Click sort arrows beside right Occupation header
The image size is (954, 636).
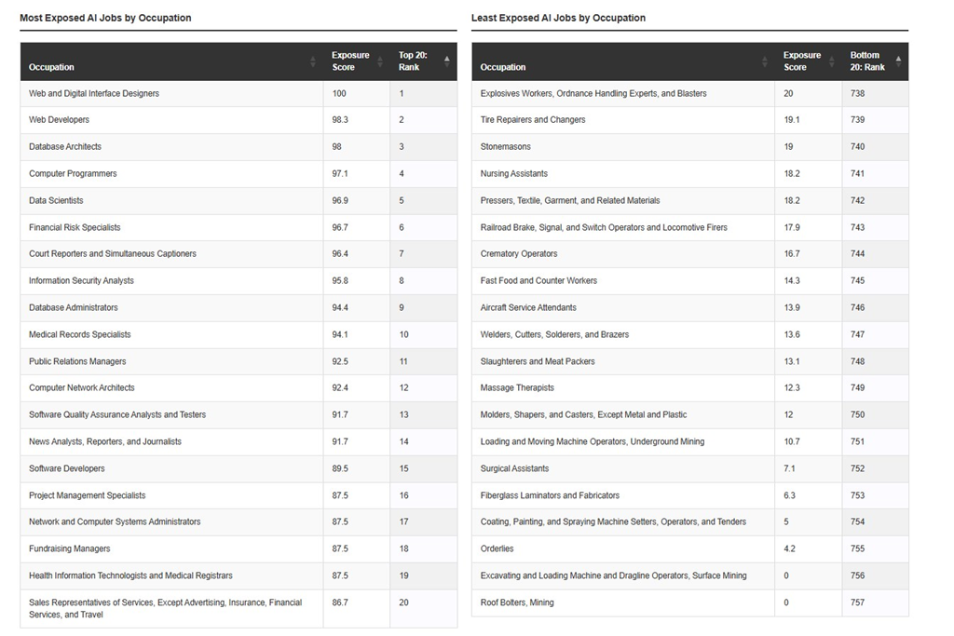[x=765, y=61]
